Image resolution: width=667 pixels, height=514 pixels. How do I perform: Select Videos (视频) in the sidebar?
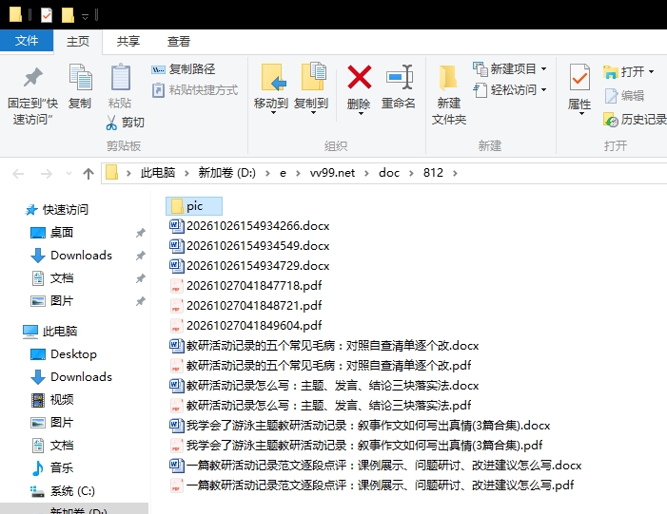coord(52,400)
